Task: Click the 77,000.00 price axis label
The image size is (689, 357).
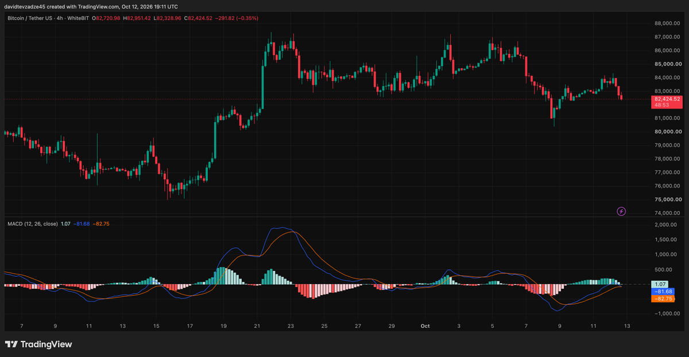Action: (667, 172)
